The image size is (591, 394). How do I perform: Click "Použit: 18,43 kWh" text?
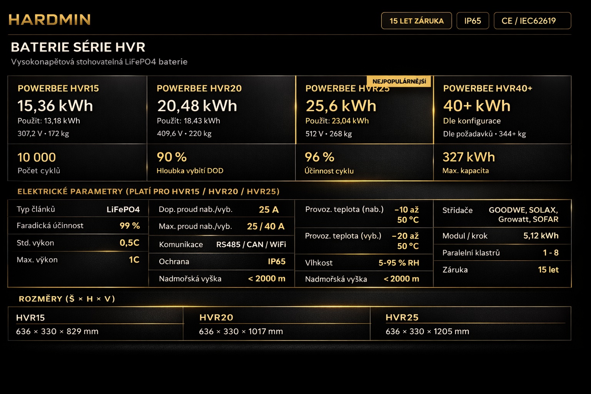tap(189, 121)
